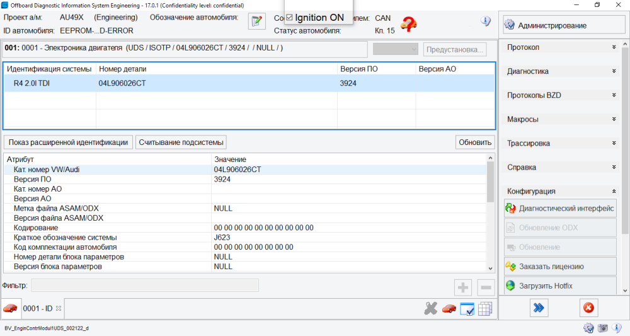Select the Кодирование attribute row

[245, 228]
